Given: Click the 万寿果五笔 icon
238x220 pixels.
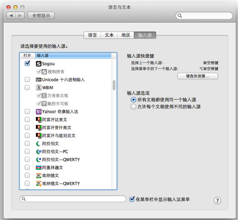Looking at the screenshot, I should 44,96.
